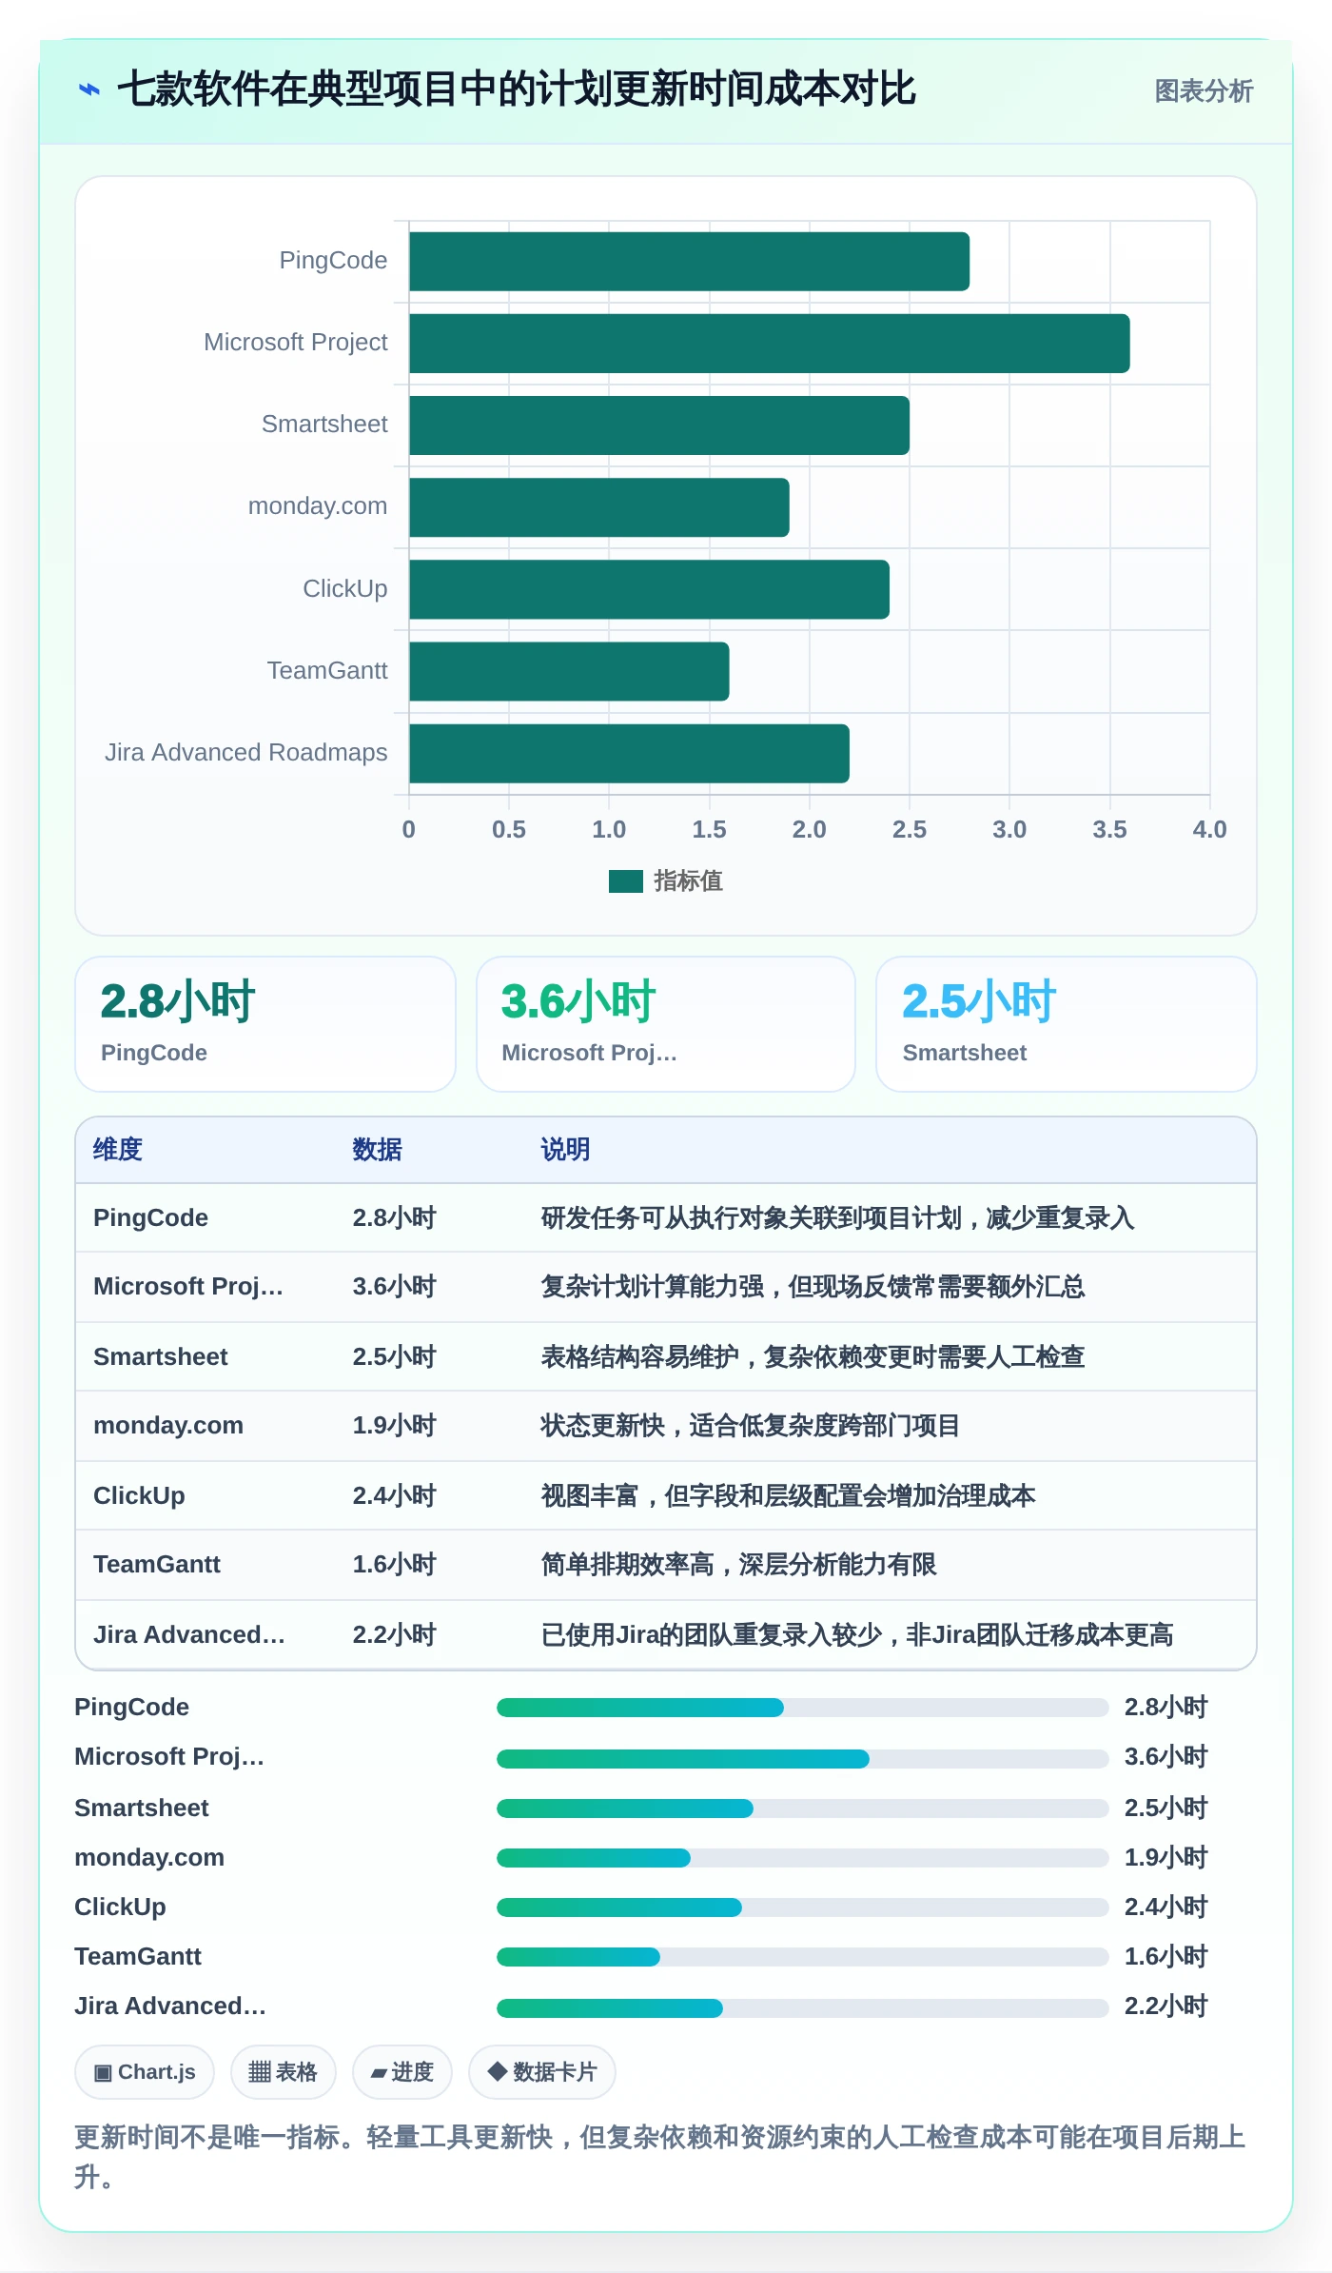Click the ClickUp progress bar
The height and width of the screenshot is (2273, 1332).
[803, 1907]
